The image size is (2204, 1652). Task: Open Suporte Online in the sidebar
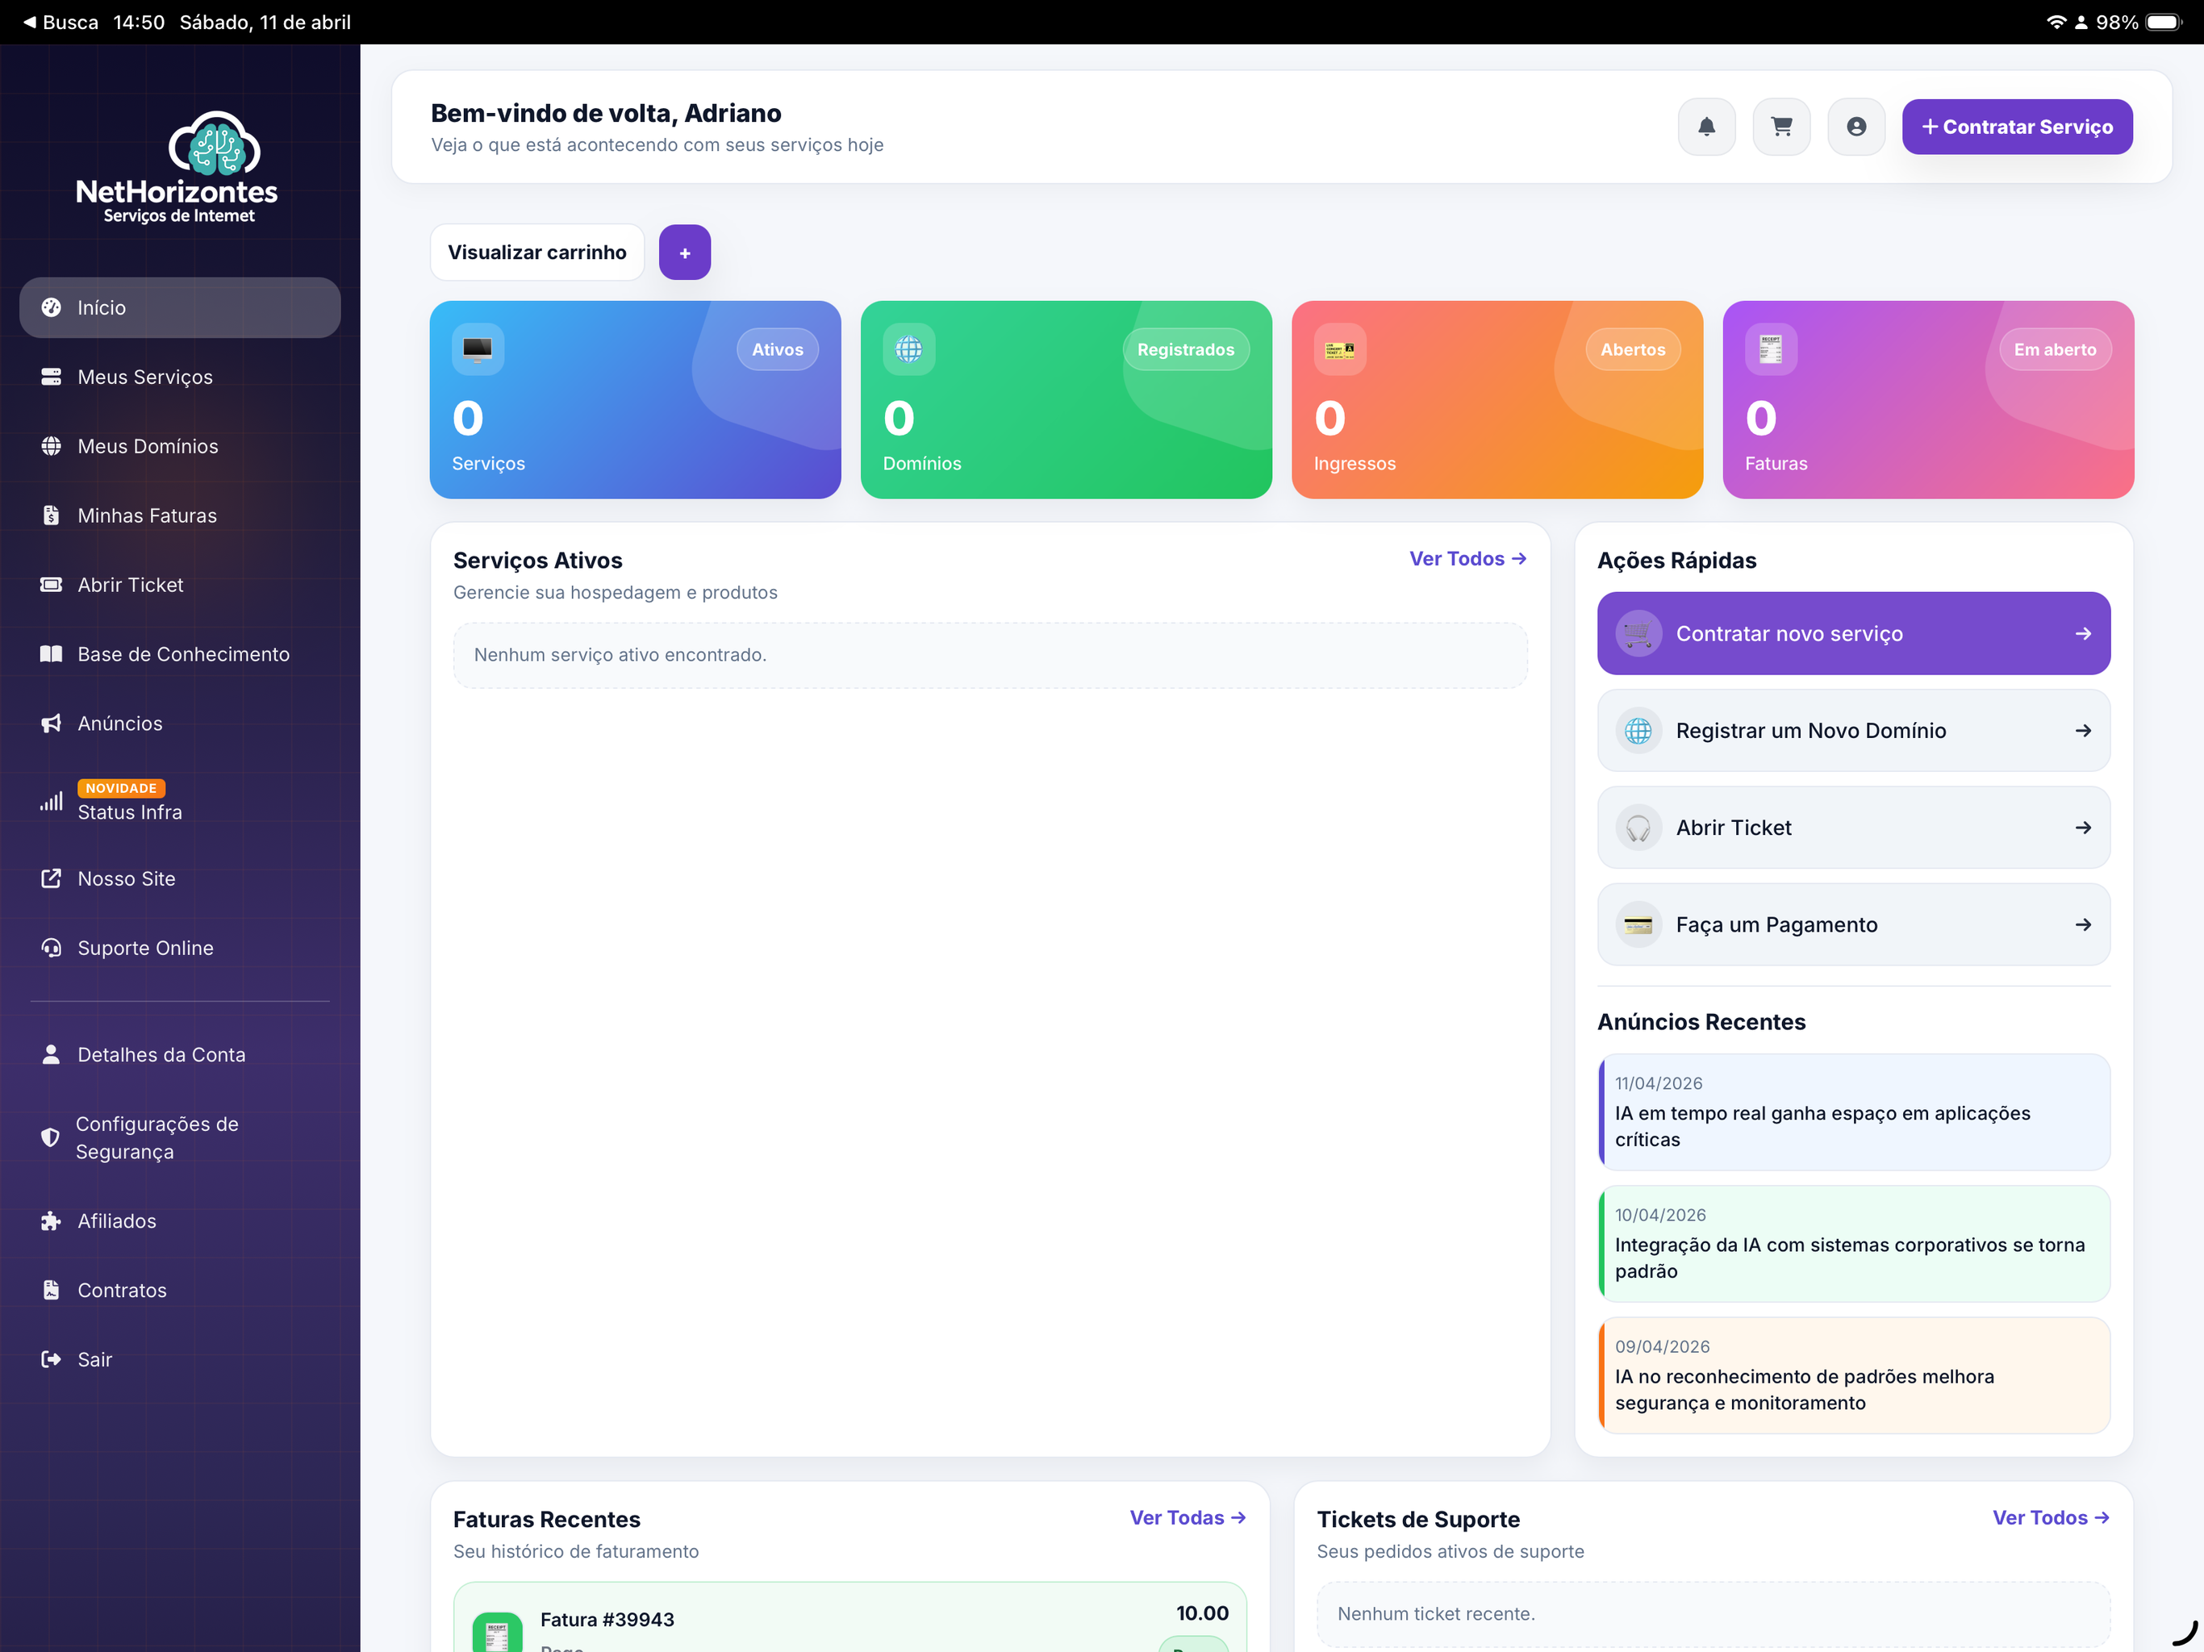tap(179, 948)
